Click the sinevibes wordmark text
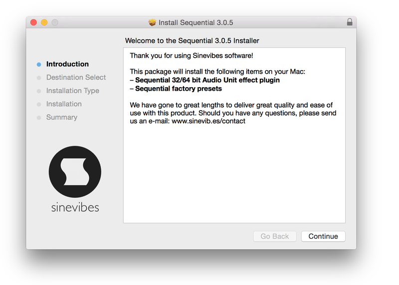 [75, 207]
